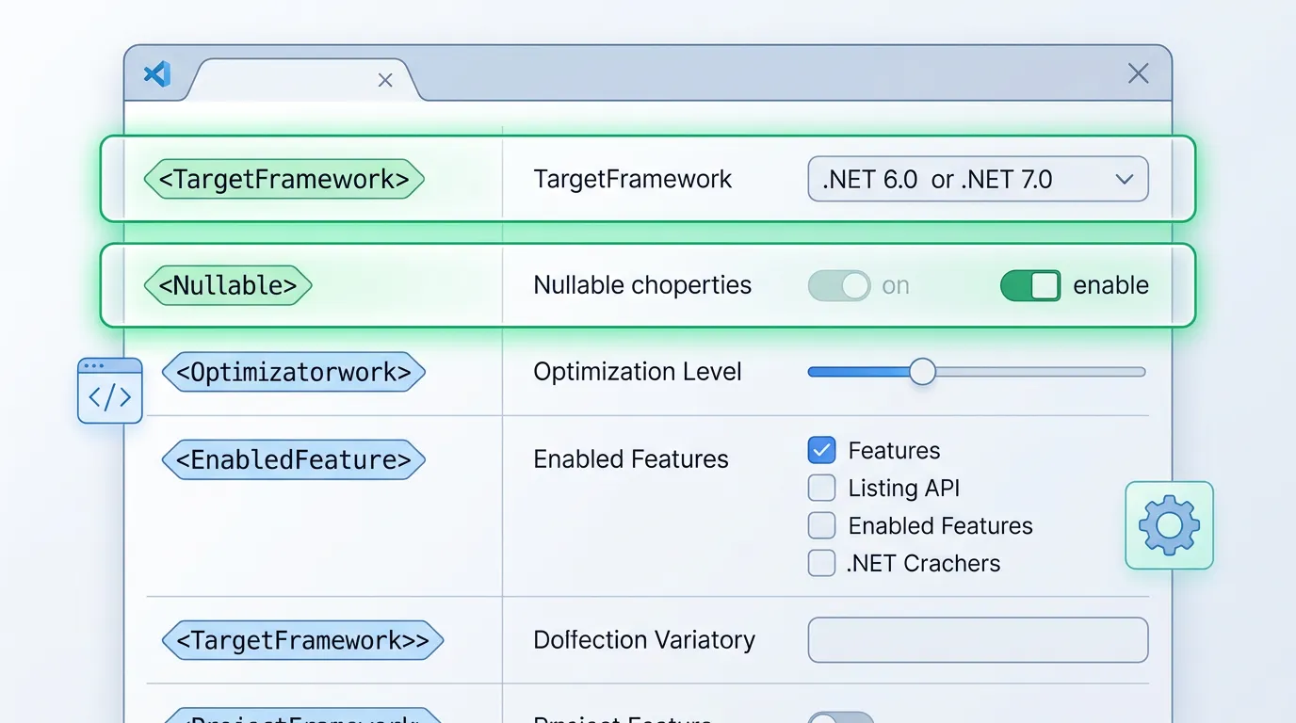The image size is (1296, 723).
Task: Click the <EnabledFeature> tag badge
Action: tap(294, 459)
